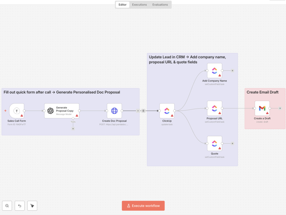The height and width of the screenshot is (215, 286).
Task: Click warning icon on Generate Proposal Copy
Action: (x=77, y=116)
